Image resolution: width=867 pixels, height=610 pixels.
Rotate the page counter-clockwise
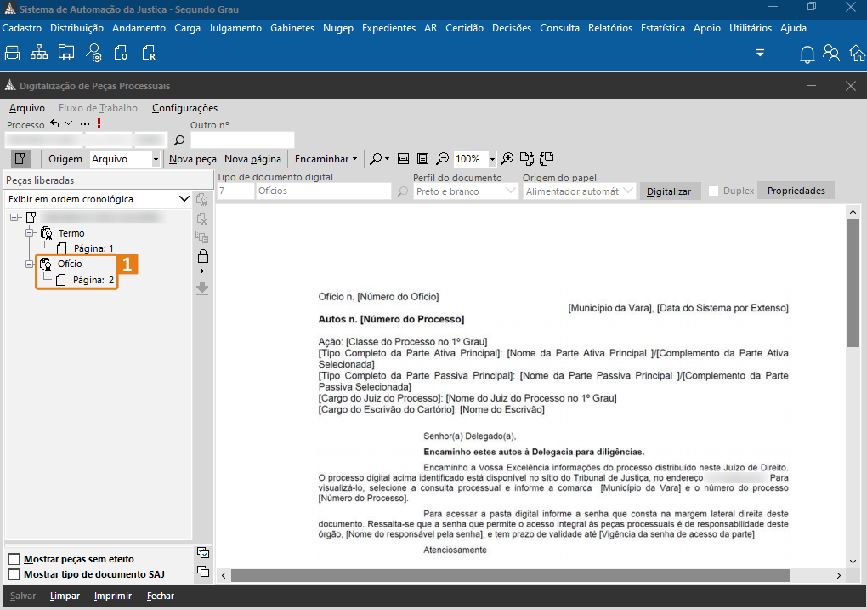pyautogui.click(x=547, y=159)
